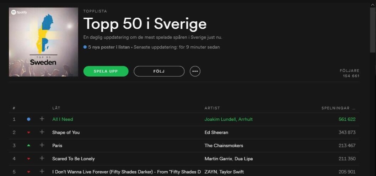Click red down arrow beside Shape of You
This screenshot has width=376, height=176.
coord(28,132)
